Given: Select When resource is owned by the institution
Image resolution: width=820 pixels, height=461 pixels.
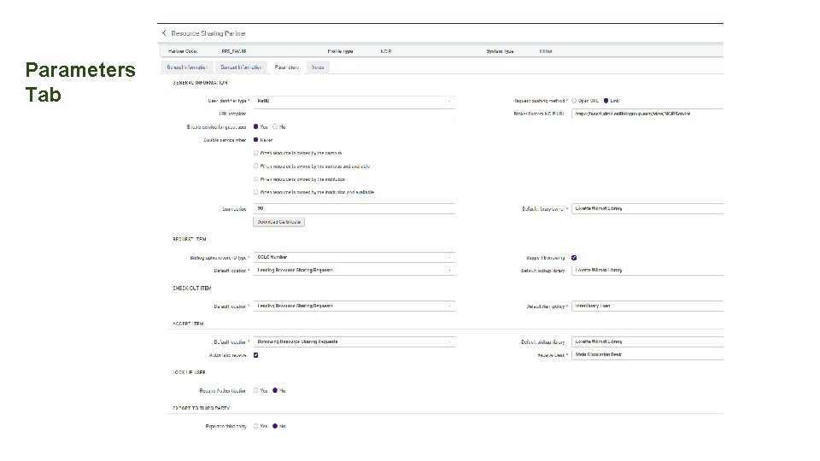Looking at the screenshot, I should 255,179.
